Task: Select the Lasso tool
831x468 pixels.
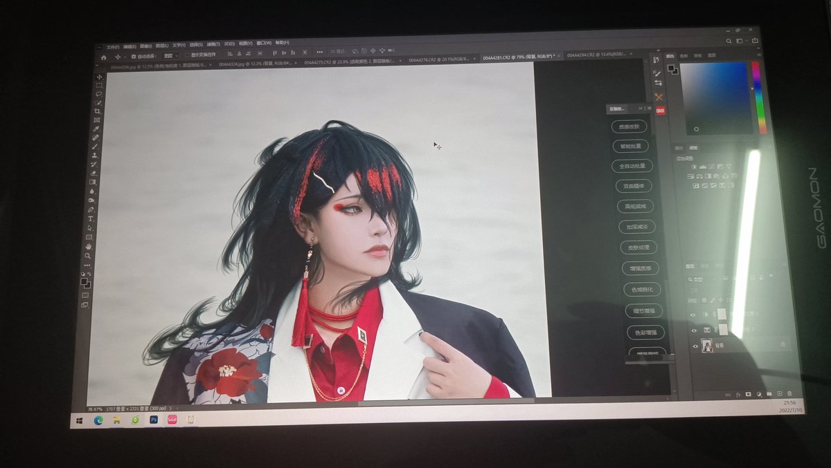Action: click(98, 93)
